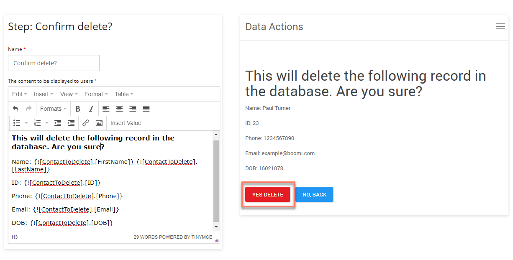
Task: Click the NO, BACK button
Action: coord(314,194)
